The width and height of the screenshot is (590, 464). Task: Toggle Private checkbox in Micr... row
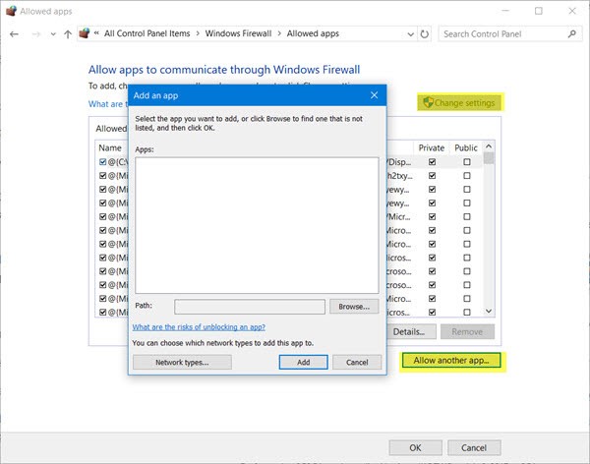(432, 216)
